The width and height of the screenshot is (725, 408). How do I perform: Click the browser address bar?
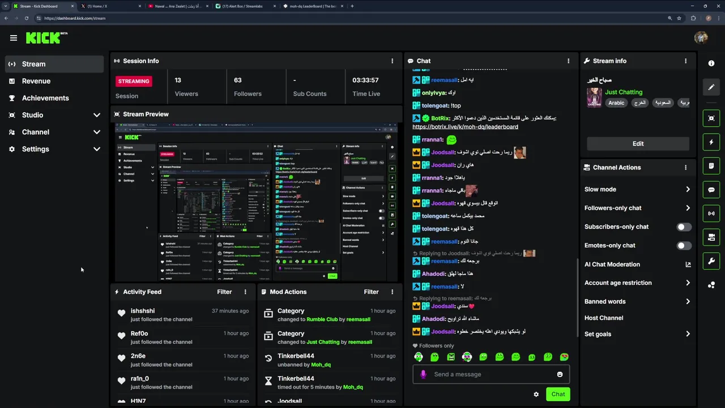tap(351, 18)
